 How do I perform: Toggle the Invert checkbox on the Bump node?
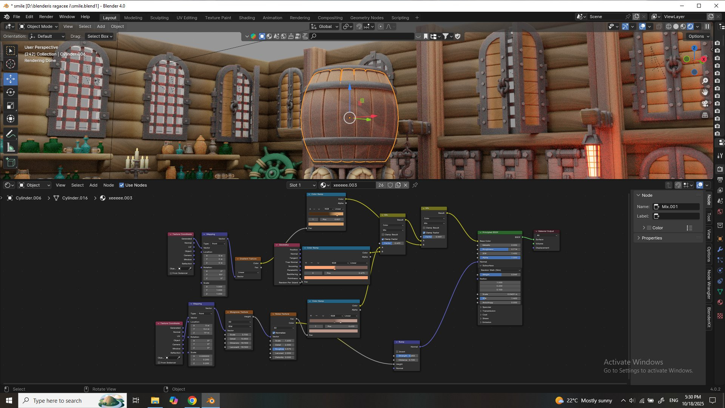click(397, 352)
